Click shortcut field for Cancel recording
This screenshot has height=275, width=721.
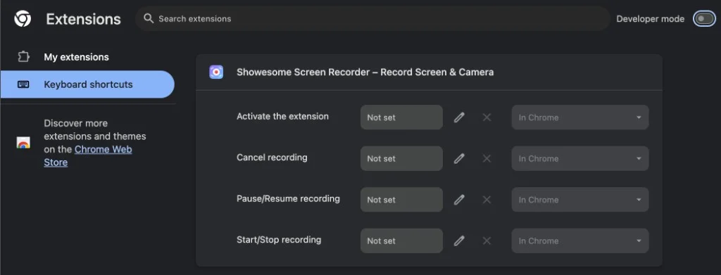pyautogui.click(x=401, y=159)
